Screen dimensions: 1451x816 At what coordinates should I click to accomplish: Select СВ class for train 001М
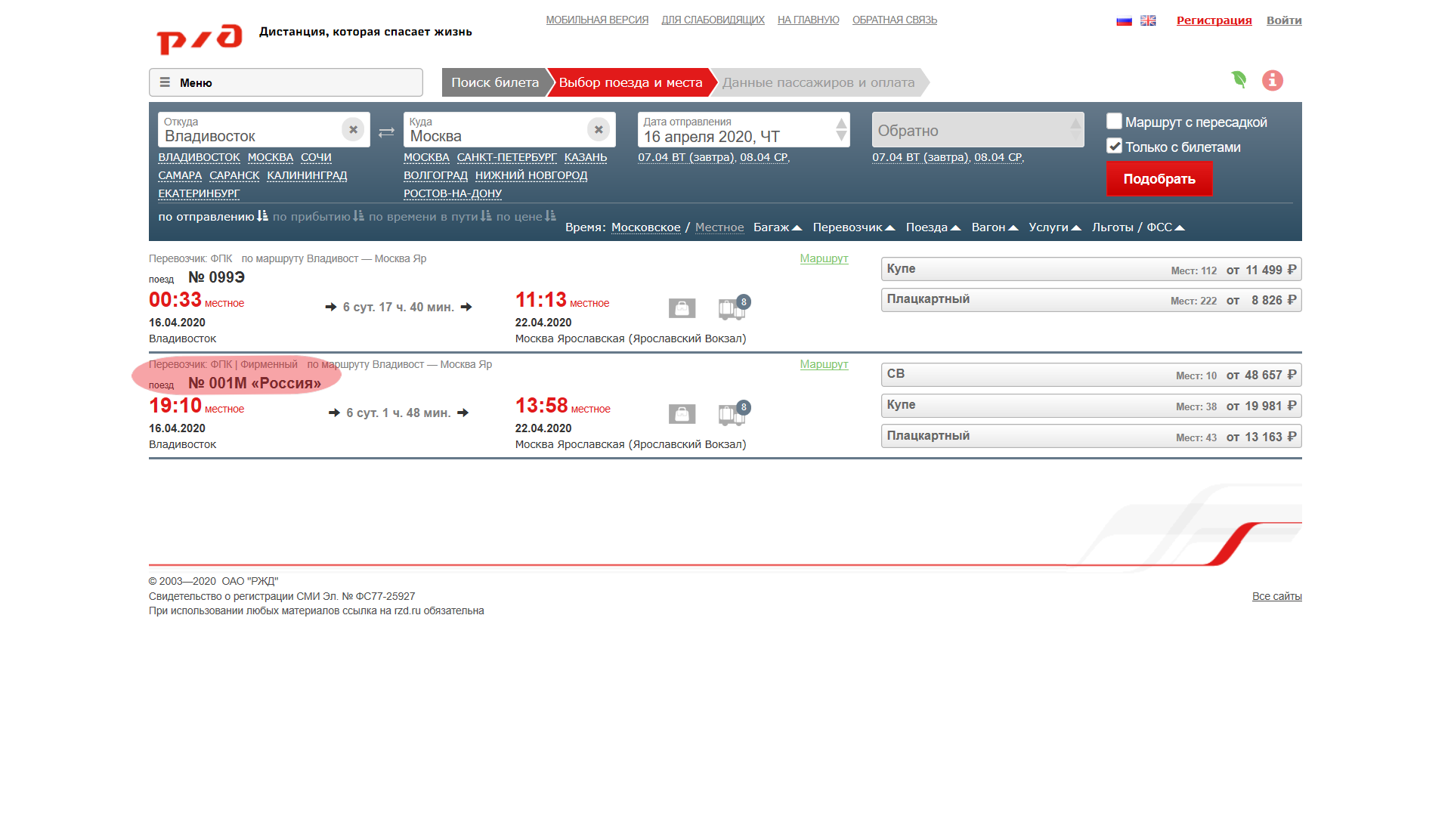pos(1091,375)
